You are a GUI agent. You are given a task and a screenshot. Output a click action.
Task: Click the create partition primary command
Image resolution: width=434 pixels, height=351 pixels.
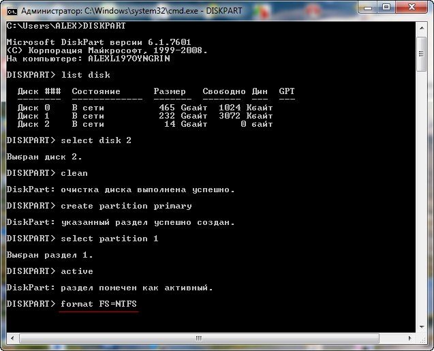126,206
